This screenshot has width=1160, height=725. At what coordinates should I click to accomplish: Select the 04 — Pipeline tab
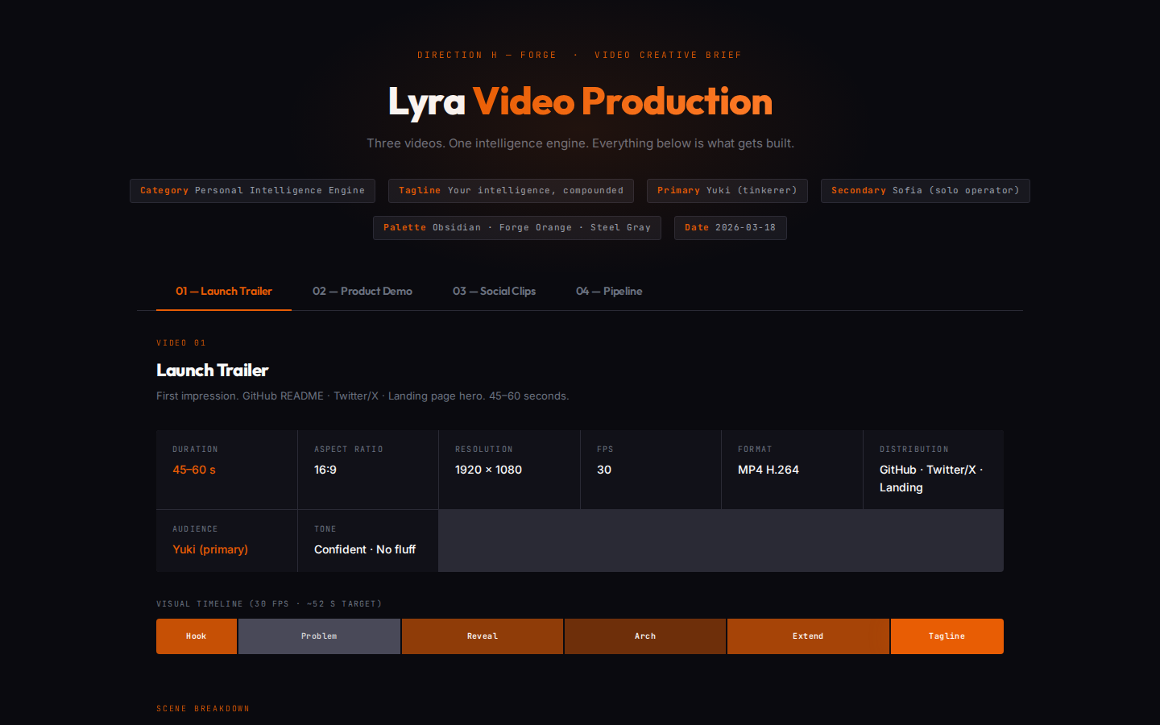pyautogui.click(x=609, y=291)
